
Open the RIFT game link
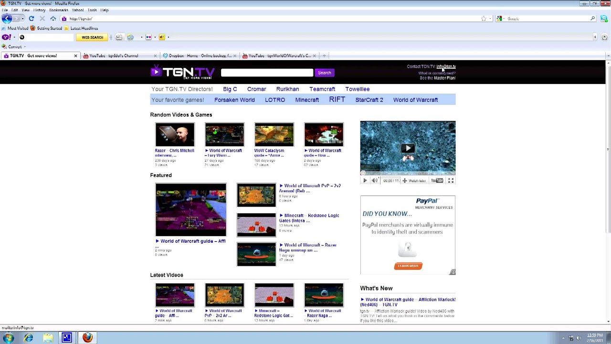coord(337,99)
